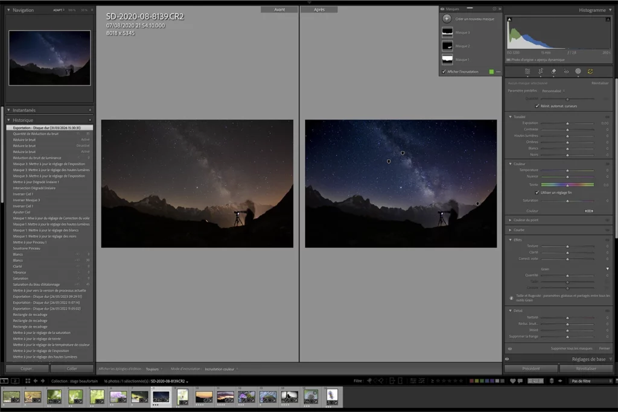Toggle Utiliser un réglage fin checkbox
This screenshot has width=618, height=412.
pyautogui.click(x=537, y=192)
